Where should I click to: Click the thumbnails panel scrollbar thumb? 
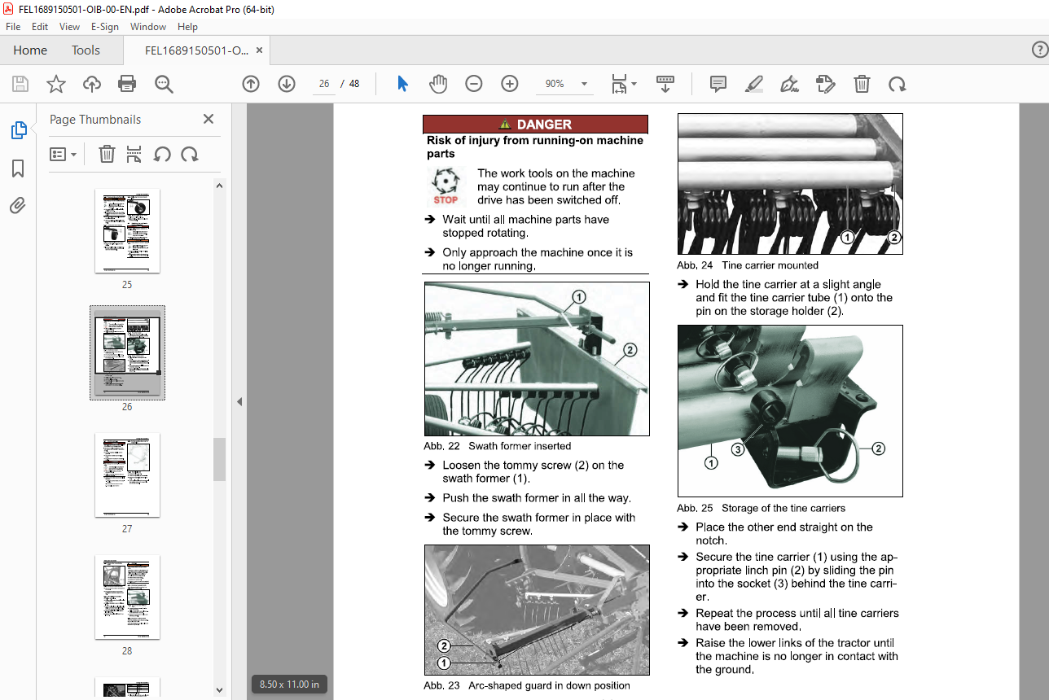pos(219,459)
